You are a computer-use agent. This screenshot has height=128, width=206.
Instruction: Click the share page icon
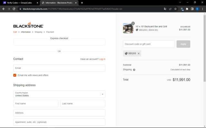170,9
